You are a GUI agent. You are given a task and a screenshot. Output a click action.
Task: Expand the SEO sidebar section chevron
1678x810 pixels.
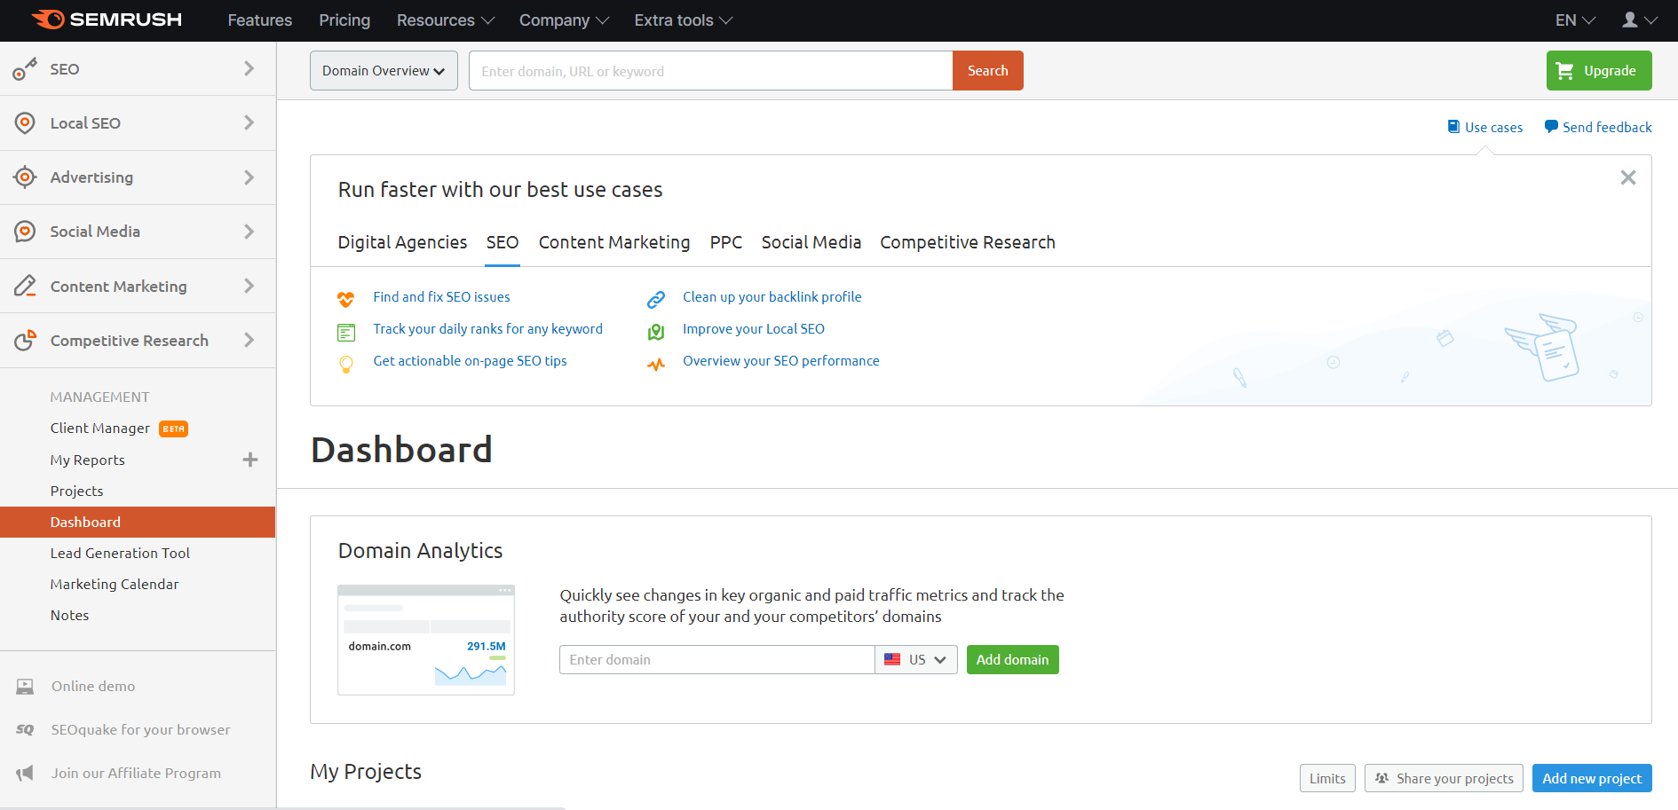249,68
